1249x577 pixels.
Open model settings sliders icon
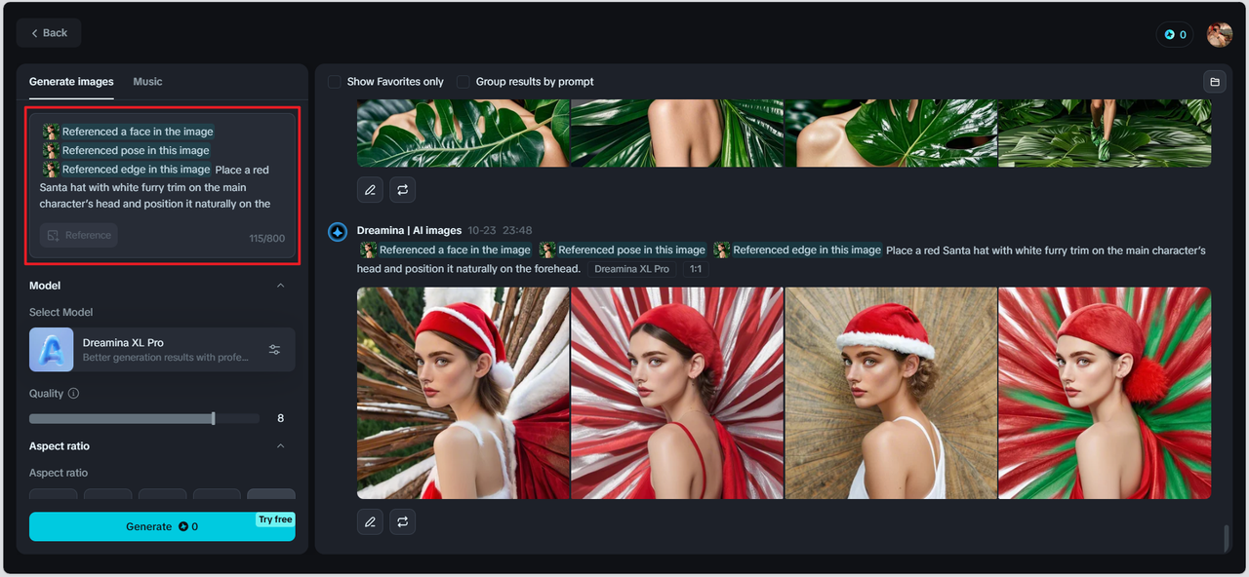coord(274,350)
